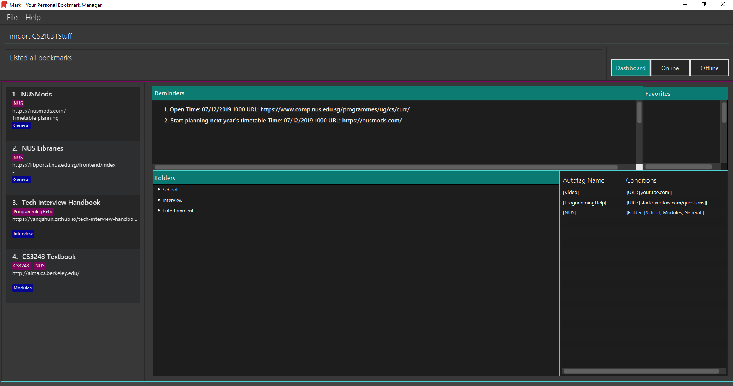Click the General folder label under NUS Libraries
Screen dimensions: 733x386
[21, 180]
